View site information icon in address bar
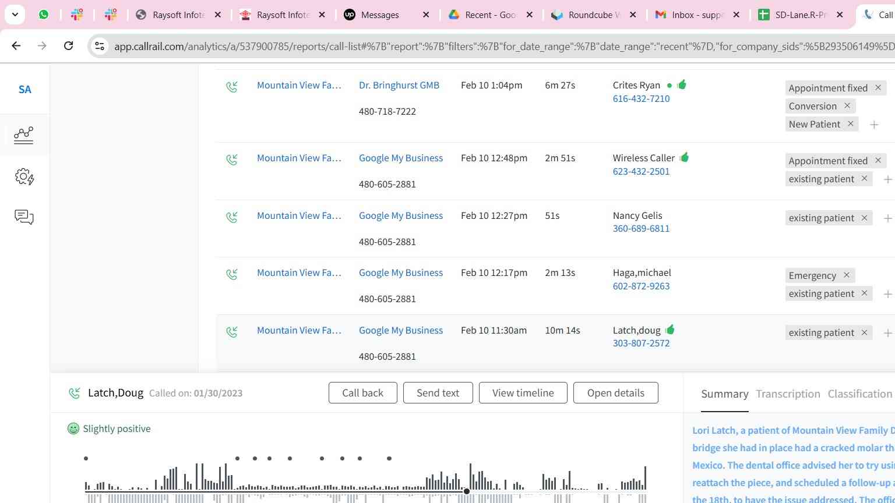Viewport: 895px width, 503px height. (x=100, y=46)
